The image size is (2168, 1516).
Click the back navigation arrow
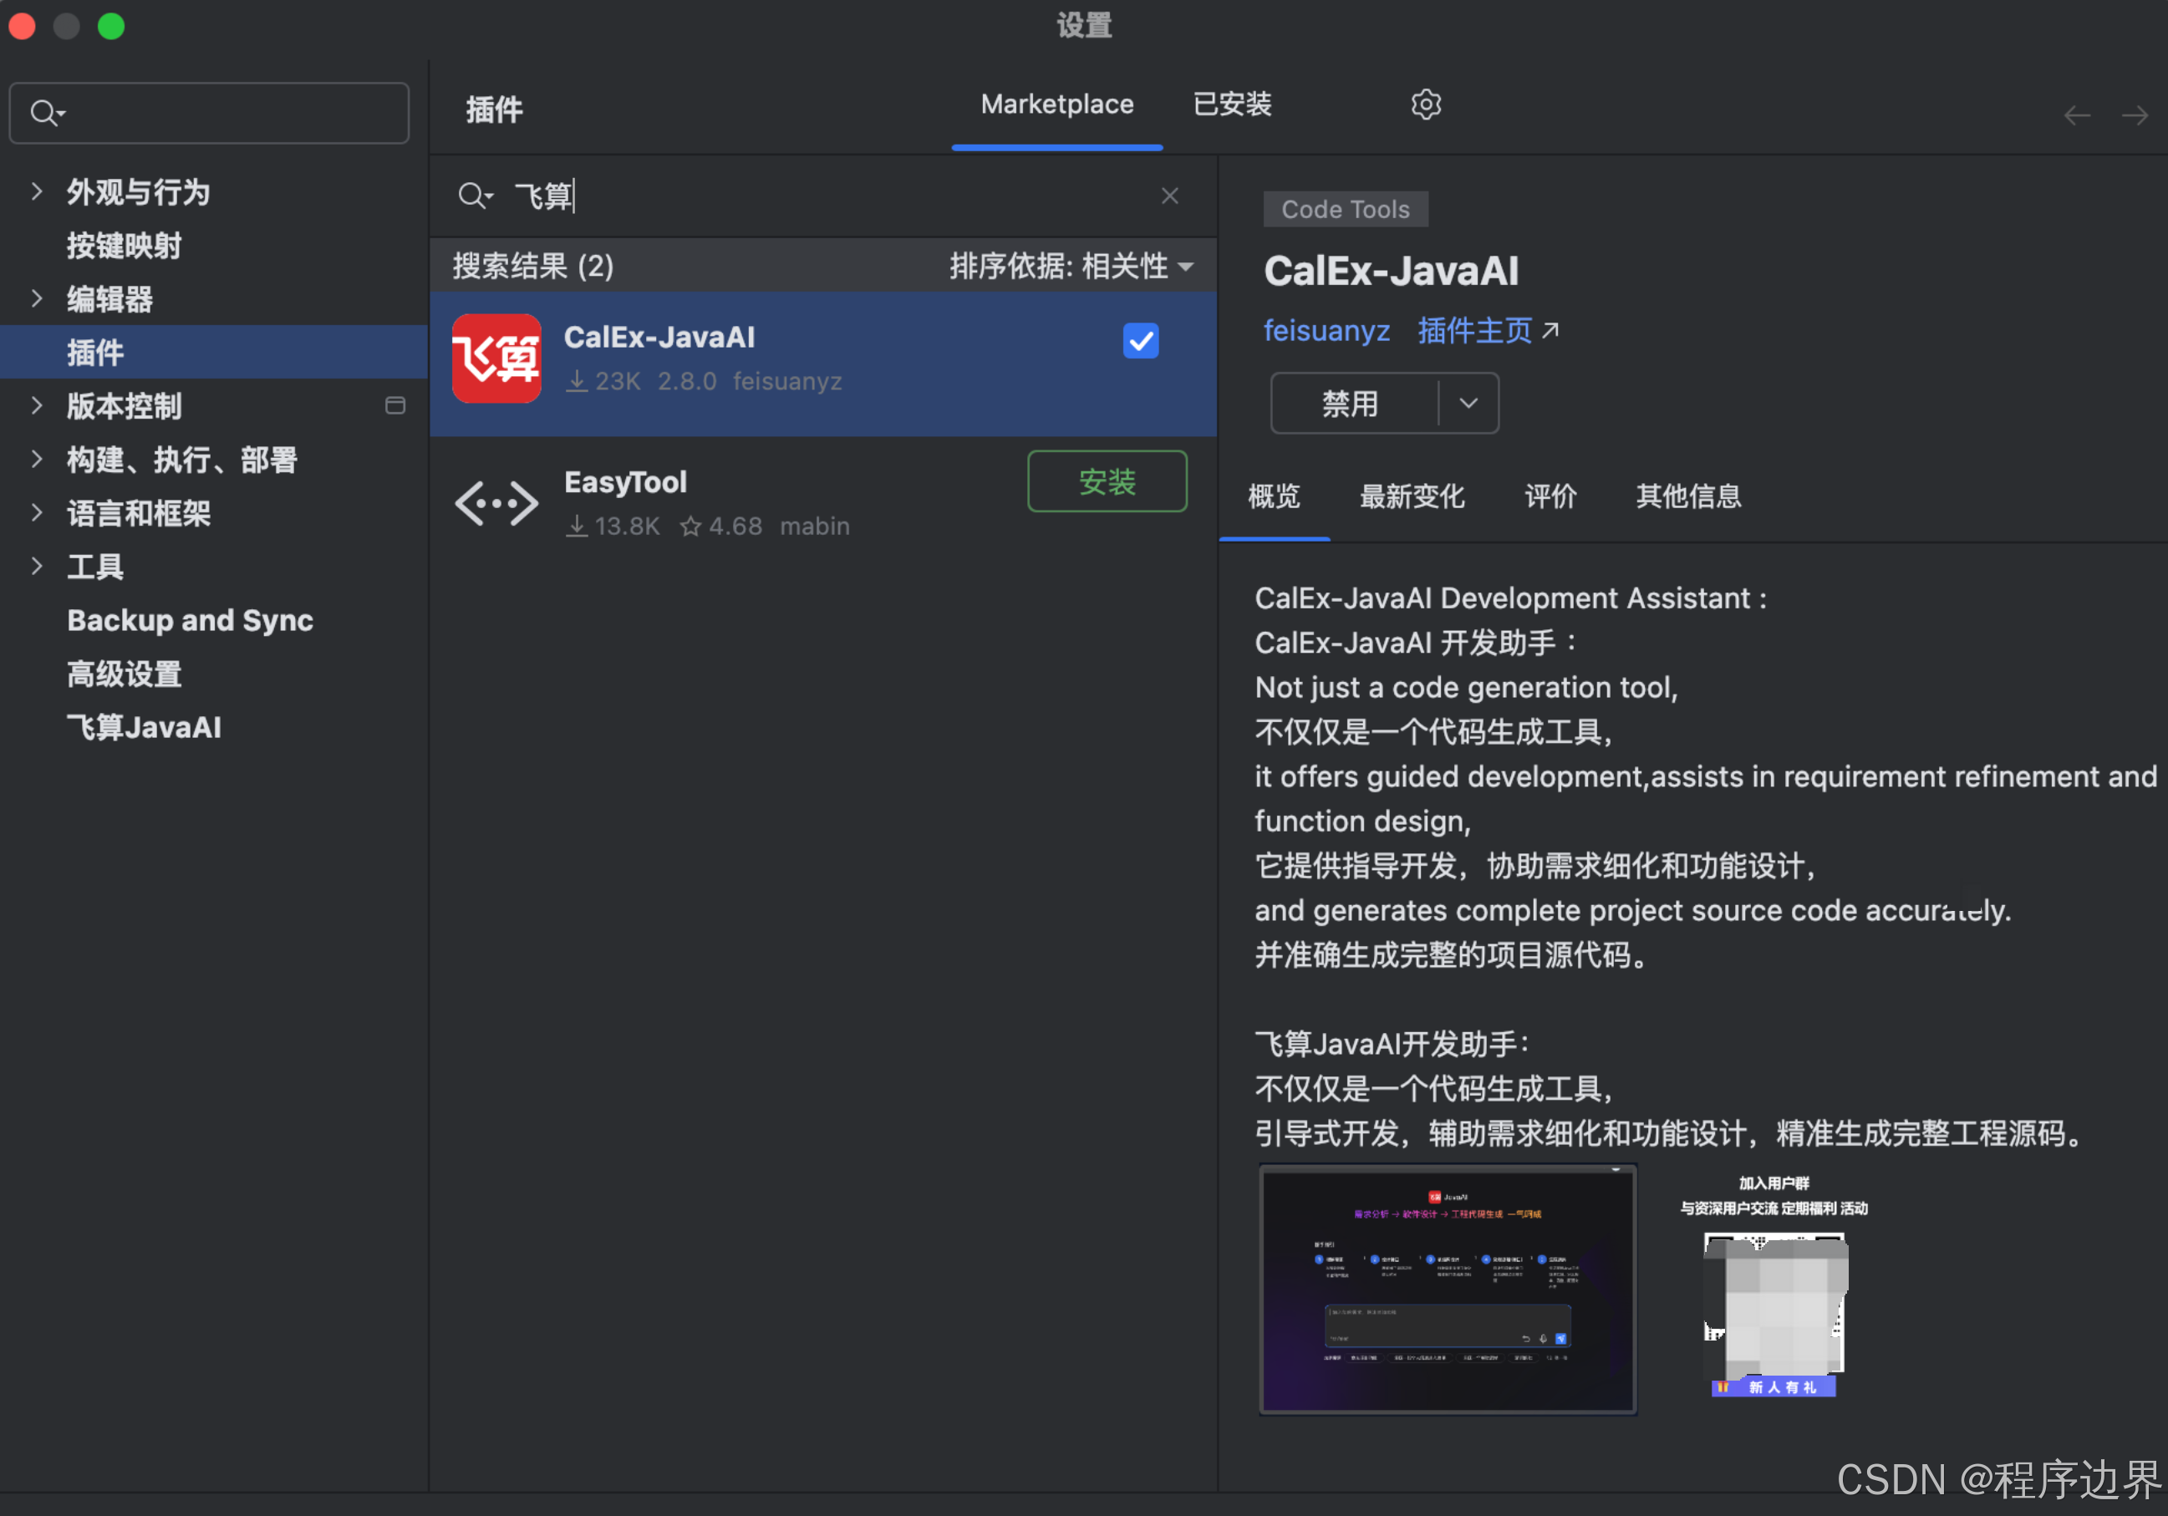click(2076, 115)
